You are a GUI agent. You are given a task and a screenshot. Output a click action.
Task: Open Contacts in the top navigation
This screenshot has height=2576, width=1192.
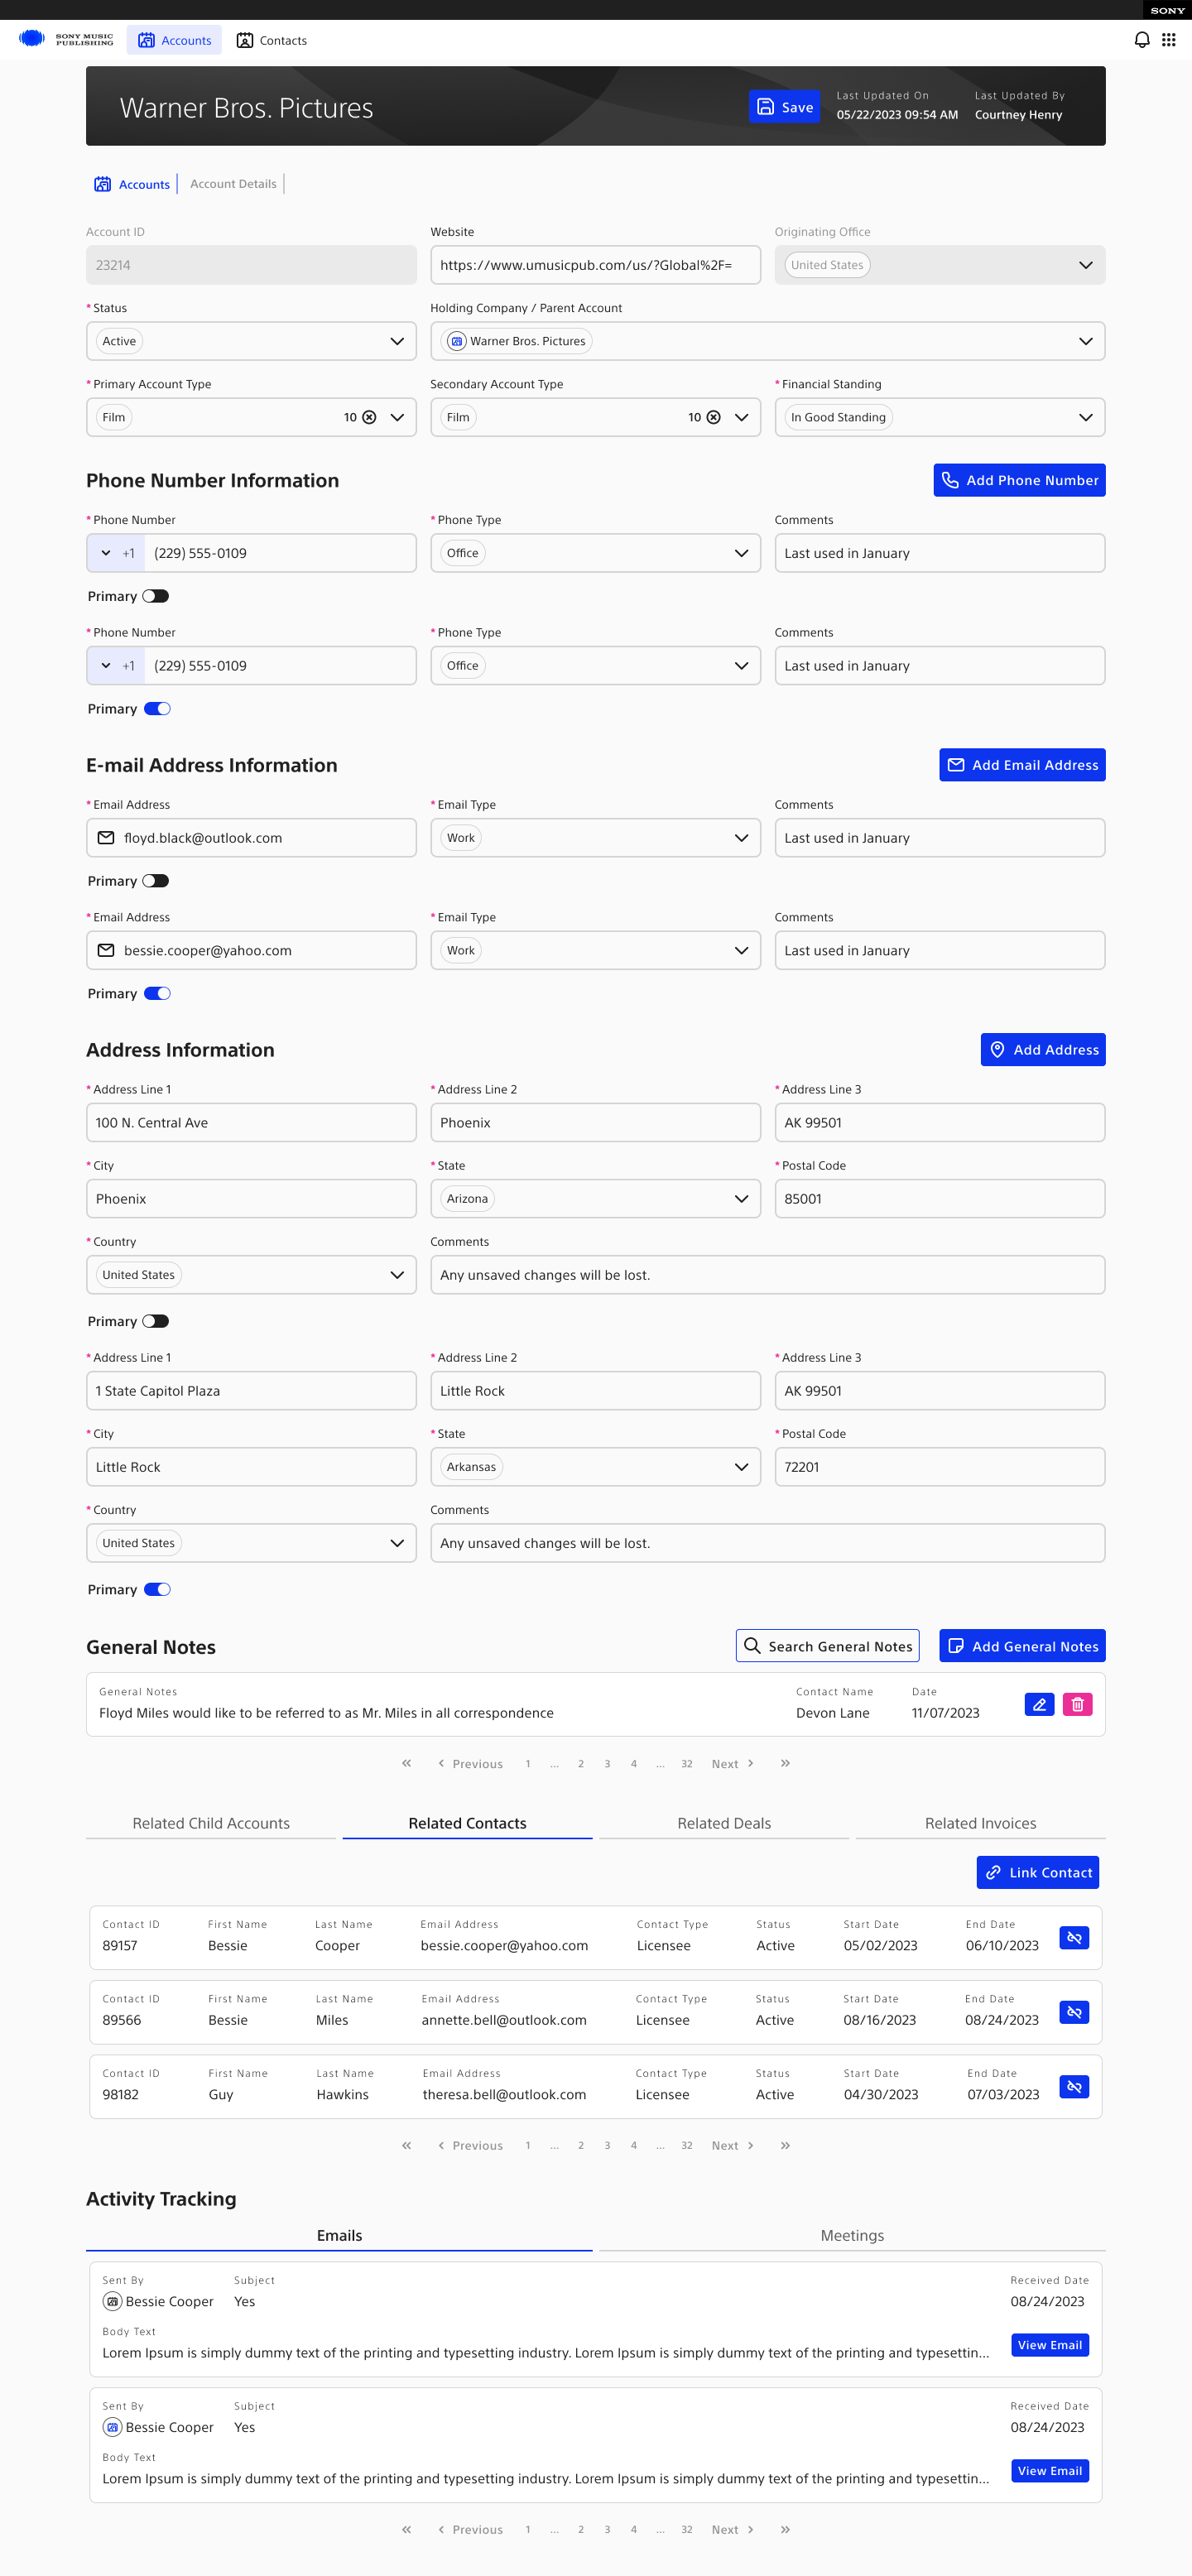tap(271, 40)
